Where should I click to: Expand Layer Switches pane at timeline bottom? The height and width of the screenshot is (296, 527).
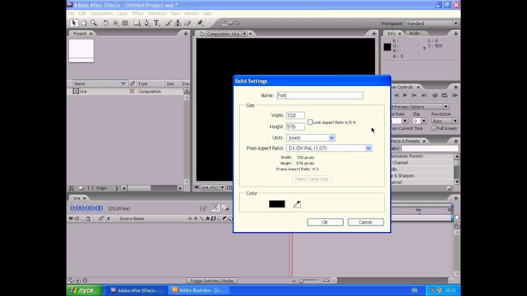pos(71,281)
